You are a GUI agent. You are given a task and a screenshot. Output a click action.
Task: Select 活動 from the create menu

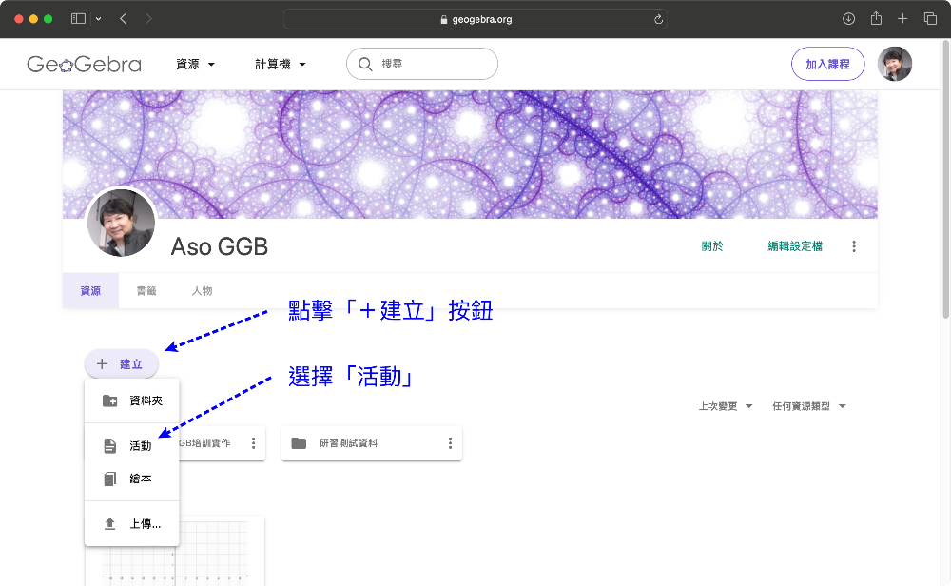click(131, 446)
